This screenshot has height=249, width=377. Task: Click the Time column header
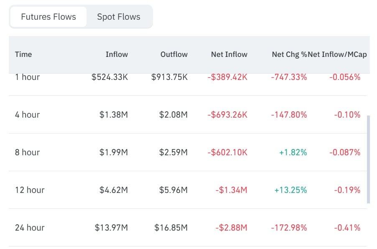pyautogui.click(x=23, y=54)
